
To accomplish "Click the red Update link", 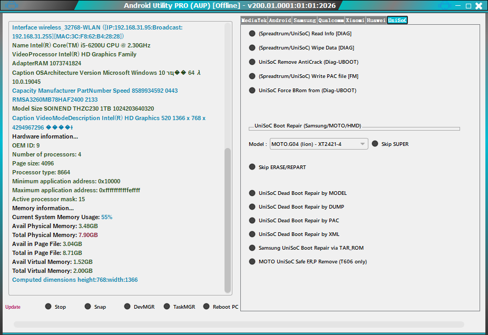I will 13,307.
